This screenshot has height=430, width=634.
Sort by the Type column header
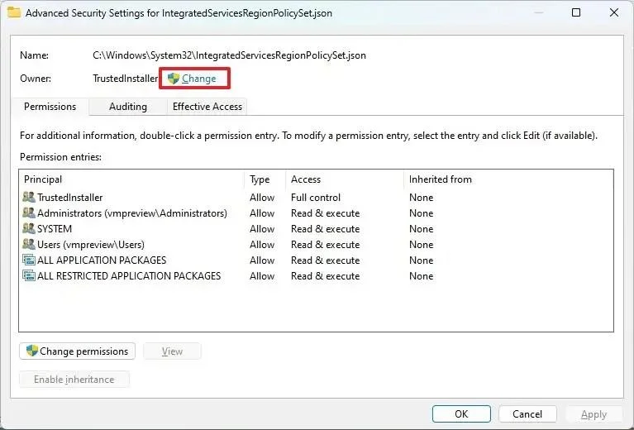pyautogui.click(x=265, y=179)
